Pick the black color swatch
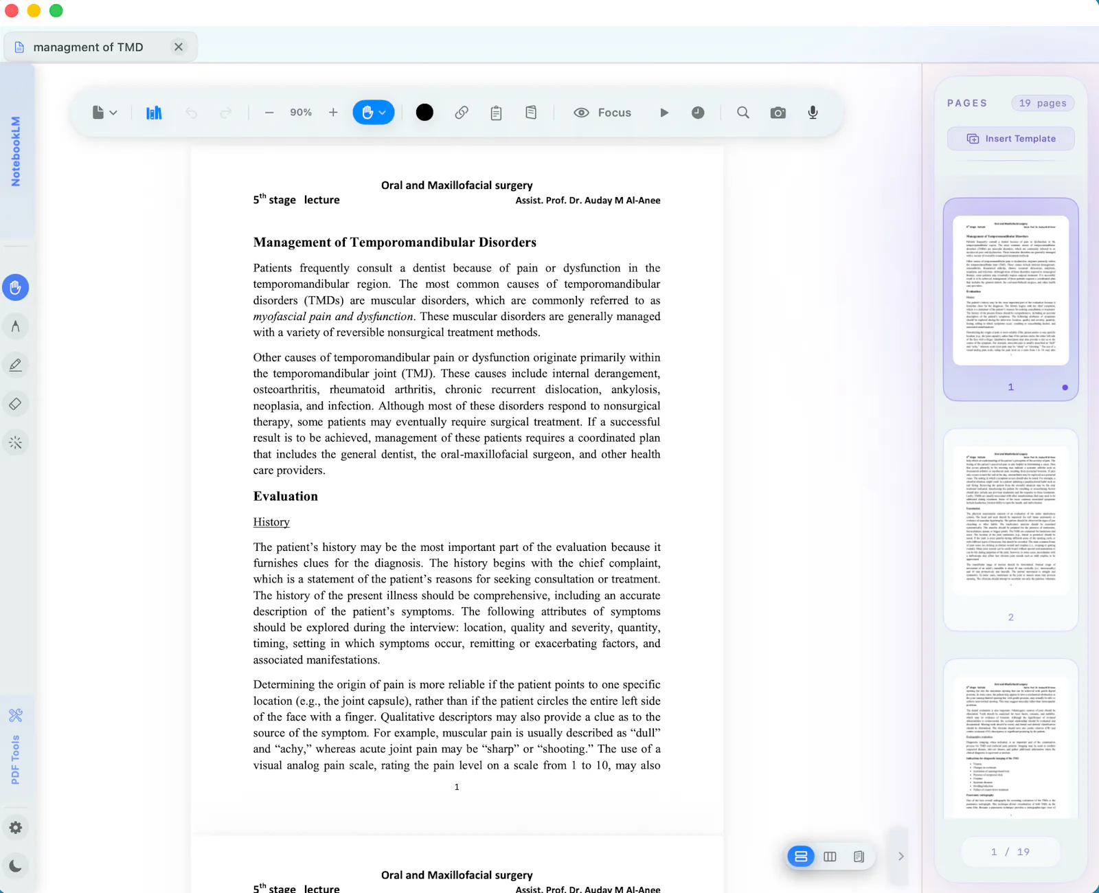 coord(424,113)
